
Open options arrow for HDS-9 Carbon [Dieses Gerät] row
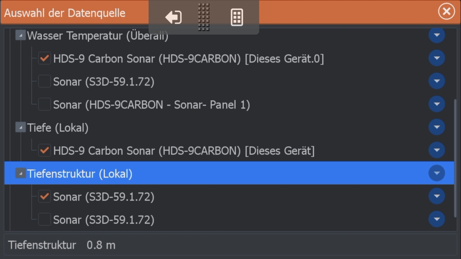pyautogui.click(x=437, y=150)
